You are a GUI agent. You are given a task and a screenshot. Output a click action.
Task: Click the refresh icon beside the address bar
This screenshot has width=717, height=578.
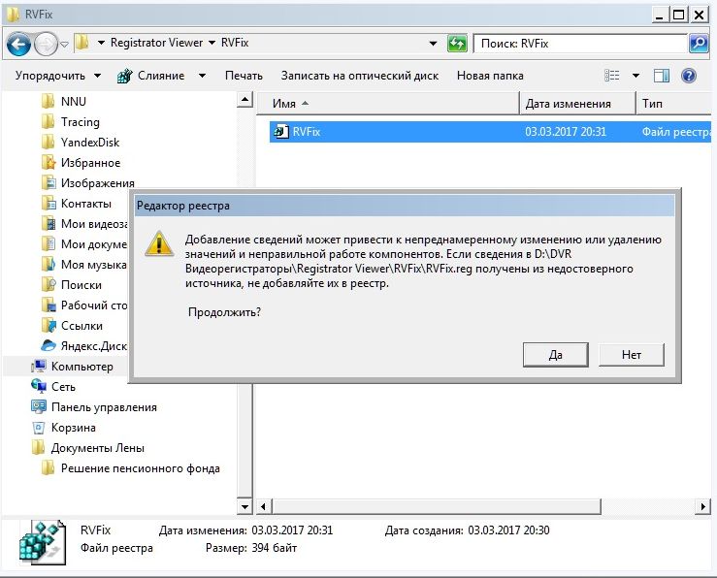coord(457,44)
